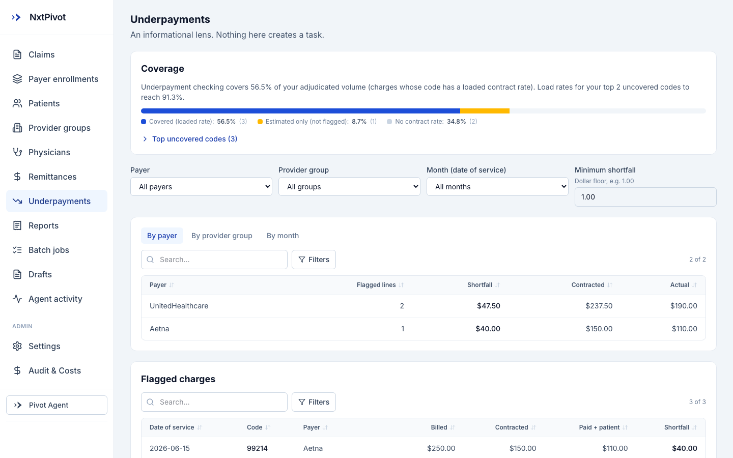Click the Batch jobs checklist icon

pos(17,250)
